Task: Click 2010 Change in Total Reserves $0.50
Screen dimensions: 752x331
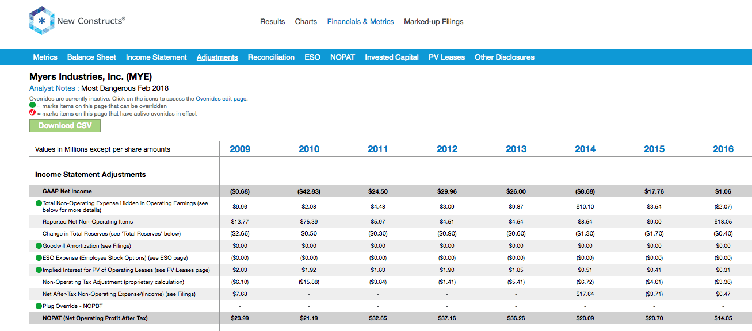Action: tap(309, 234)
